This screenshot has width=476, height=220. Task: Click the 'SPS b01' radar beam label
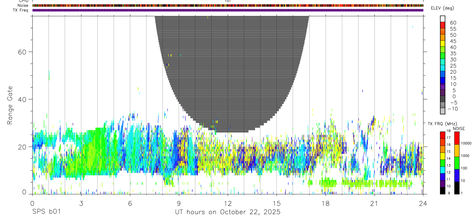tap(46, 212)
